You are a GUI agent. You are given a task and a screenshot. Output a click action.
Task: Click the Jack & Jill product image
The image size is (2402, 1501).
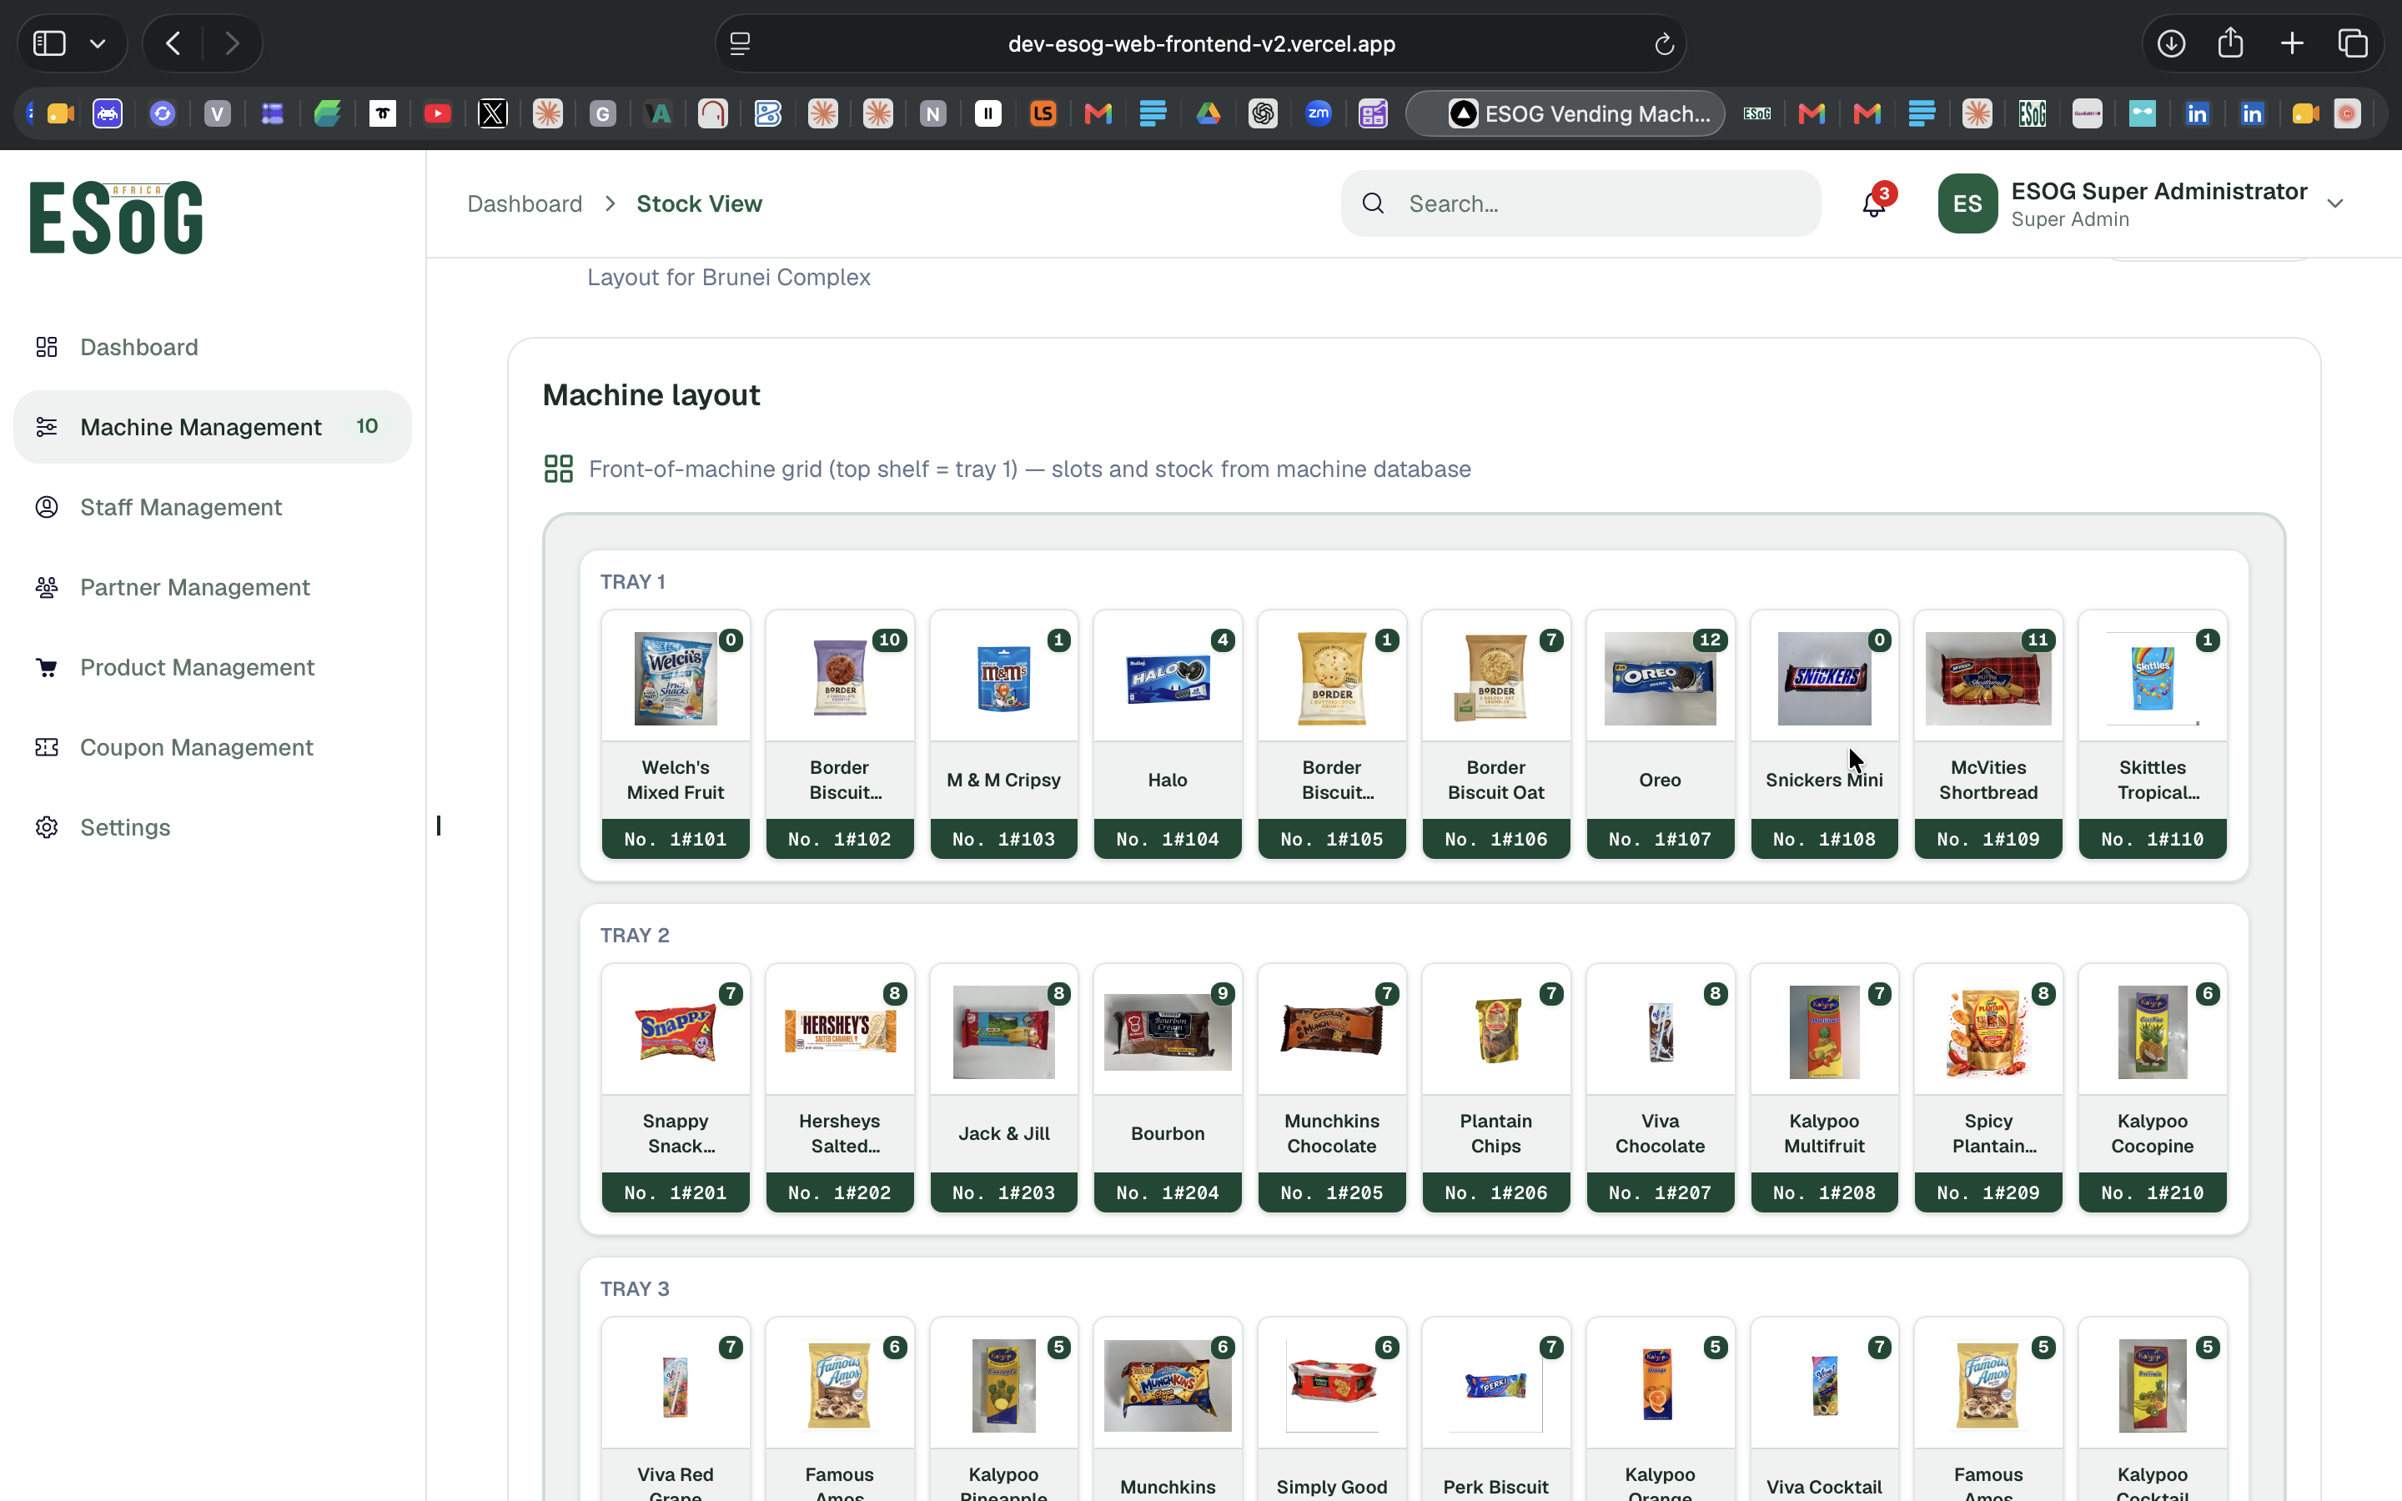click(x=1003, y=1032)
